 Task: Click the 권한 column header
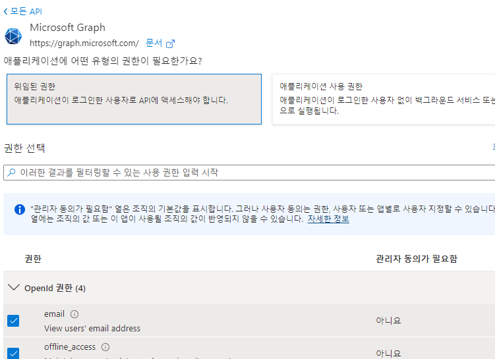coord(33,259)
